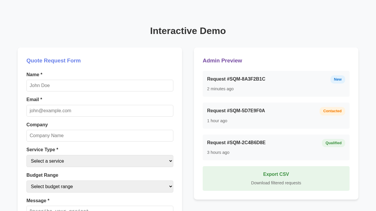Open Request #SQM-2C4B6D8E
The width and height of the screenshot is (376, 211).
coord(276,147)
